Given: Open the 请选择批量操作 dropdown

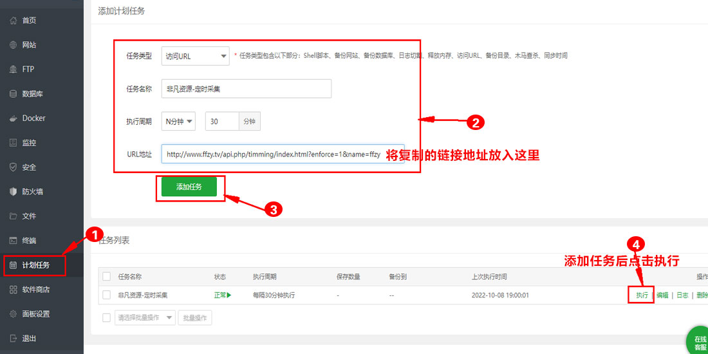Looking at the screenshot, I should pos(144,317).
